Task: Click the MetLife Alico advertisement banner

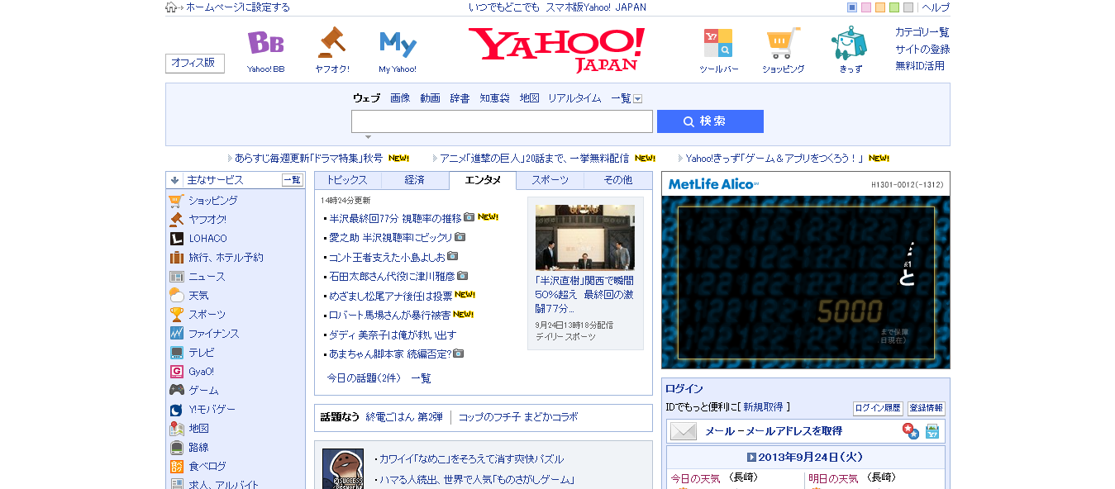Action: (806, 270)
